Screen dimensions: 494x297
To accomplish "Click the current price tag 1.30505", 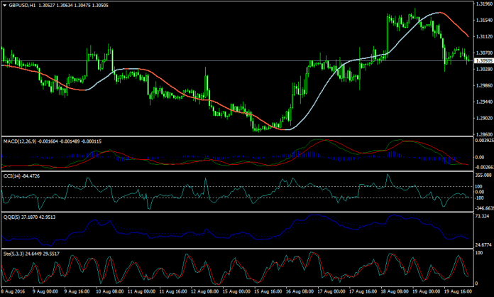I will [483, 61].
